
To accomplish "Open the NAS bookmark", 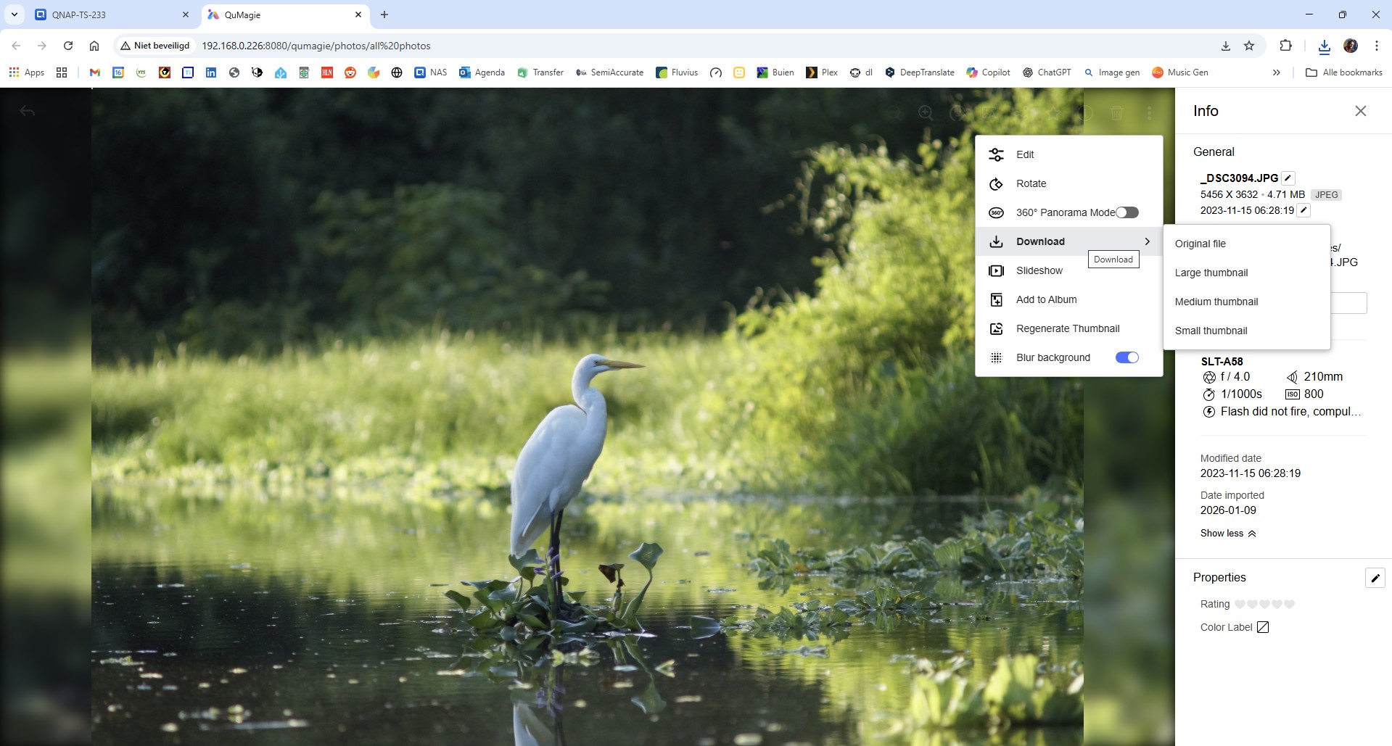I will [431, 72].
